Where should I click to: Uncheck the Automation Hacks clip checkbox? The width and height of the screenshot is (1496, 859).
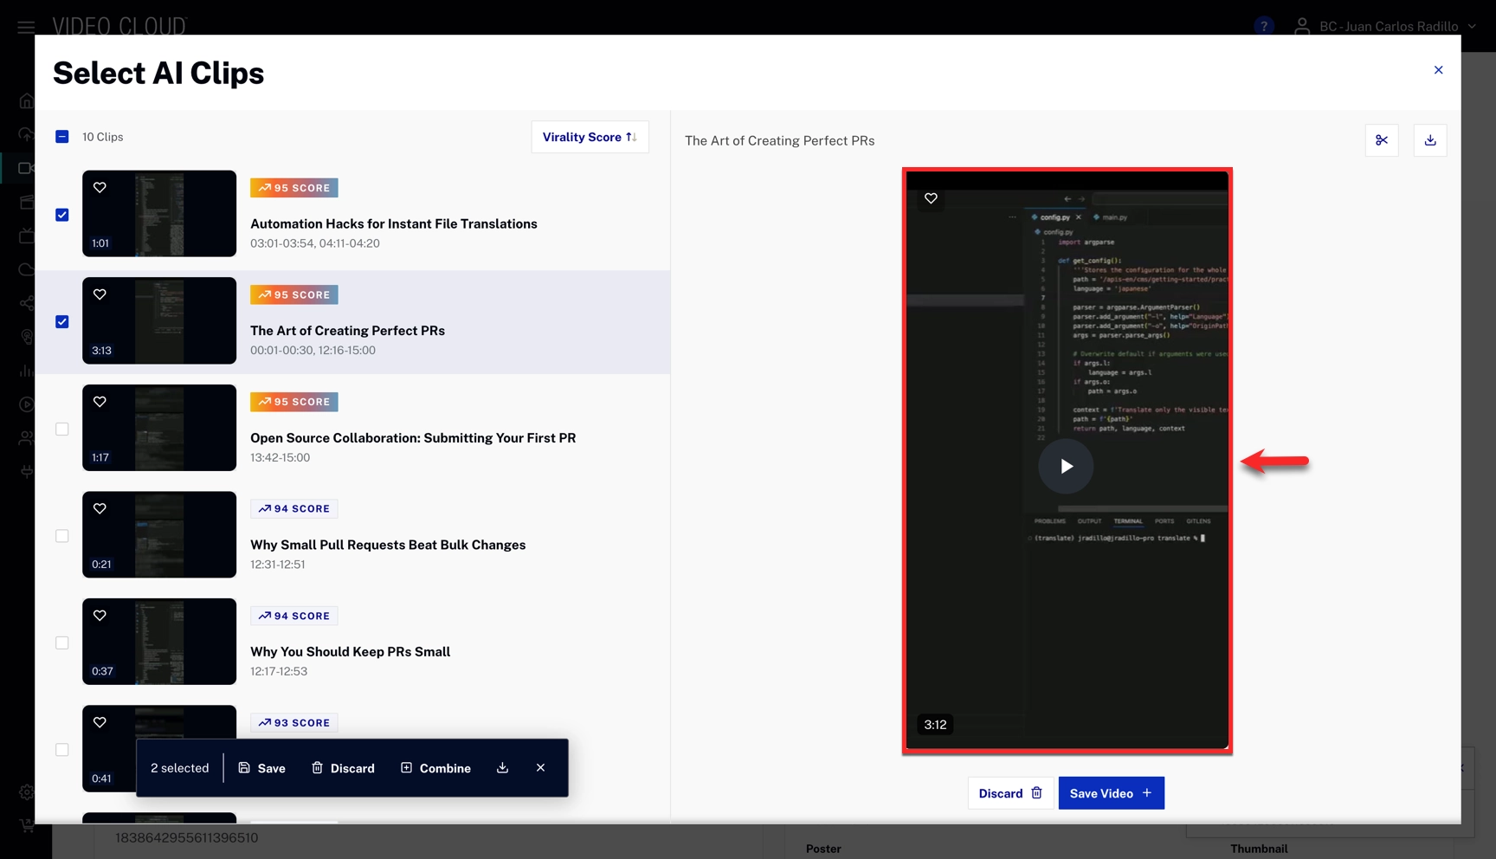[x=62, y=215]
